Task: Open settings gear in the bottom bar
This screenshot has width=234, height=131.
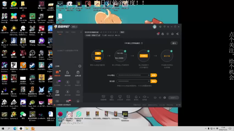Action: click(x=165, y=98)
